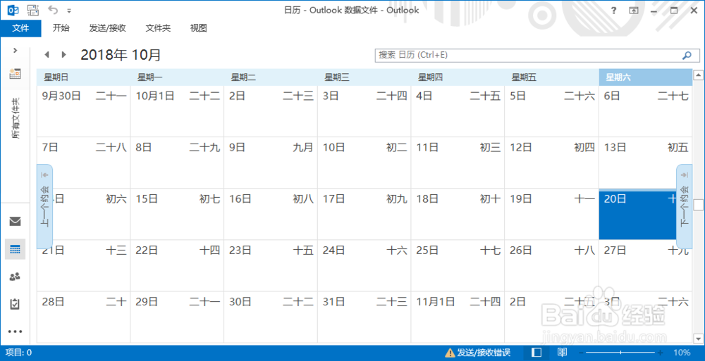Select the 26日 十八 day cell

(x=552, y=266)
